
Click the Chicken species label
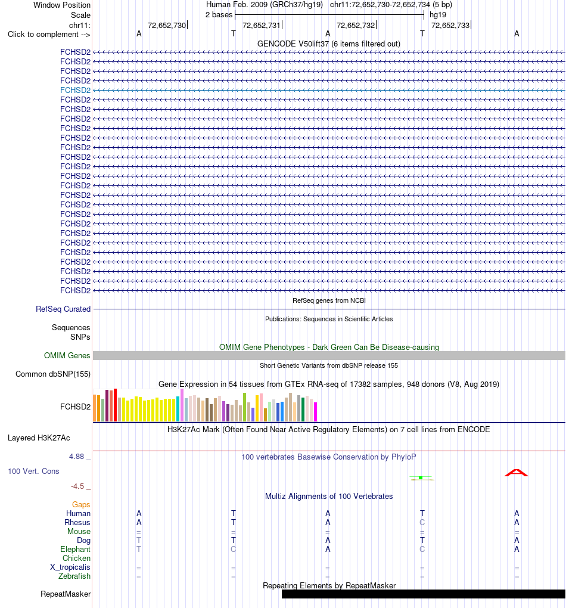pos(76,559)
